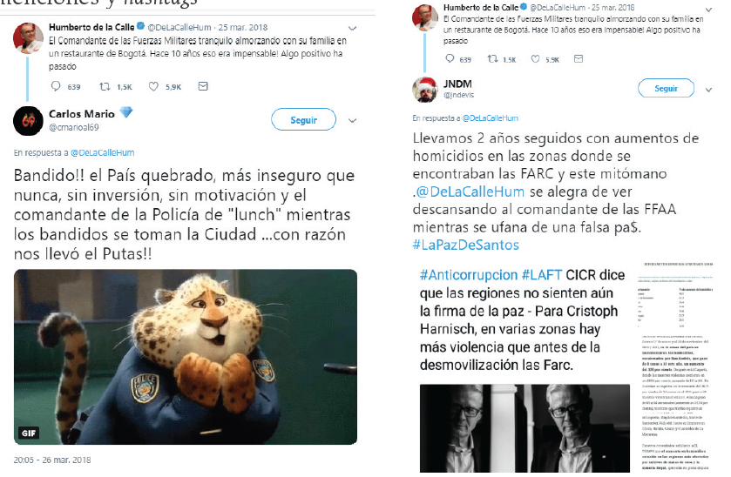Click the 20:05 - 26 mar. 2018 timestamp
Screen dimensions: 731x477
tap(52, 460)
